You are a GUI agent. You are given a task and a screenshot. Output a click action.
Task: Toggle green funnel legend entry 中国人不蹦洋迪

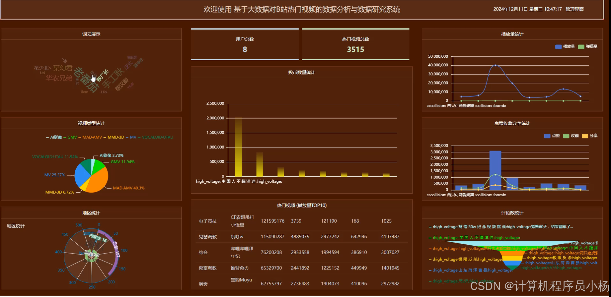(x=474, y=238)
